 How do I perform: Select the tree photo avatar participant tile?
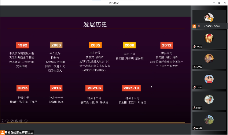209,121
